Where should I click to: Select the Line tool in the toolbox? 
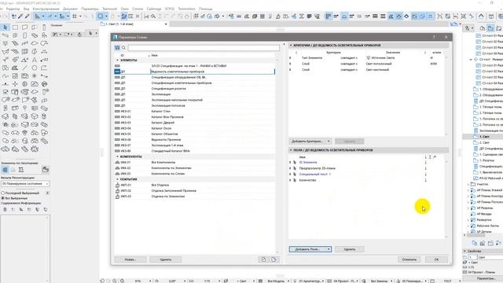24,68
